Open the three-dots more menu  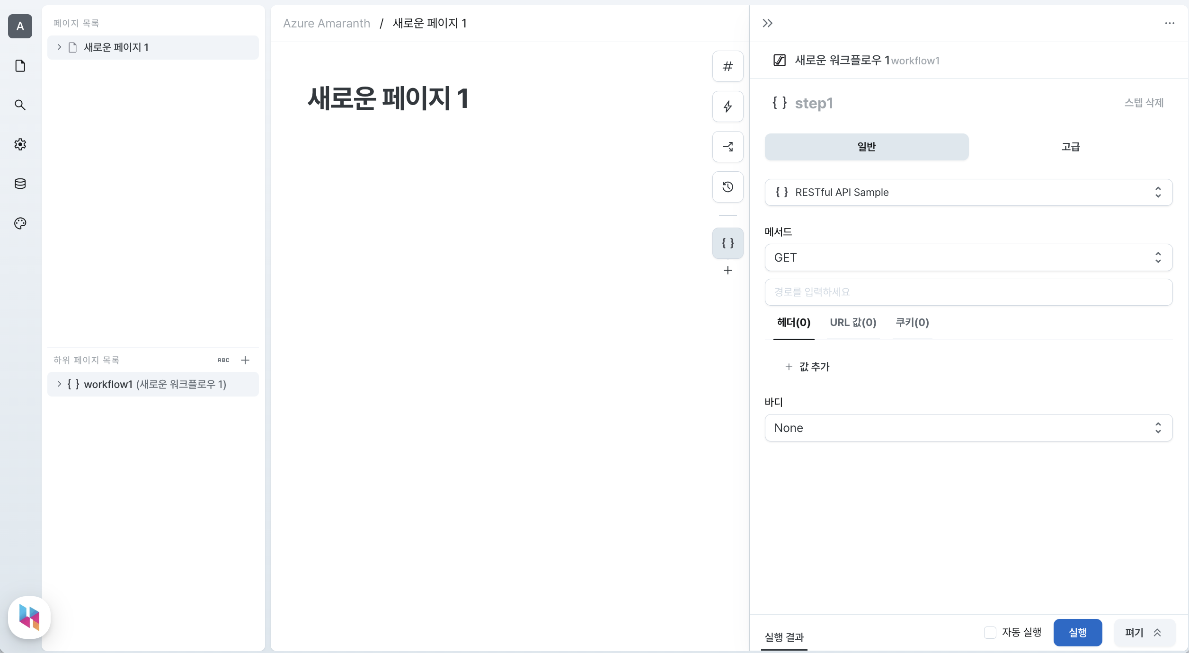pyautogui.click(x=1170, y=23)
